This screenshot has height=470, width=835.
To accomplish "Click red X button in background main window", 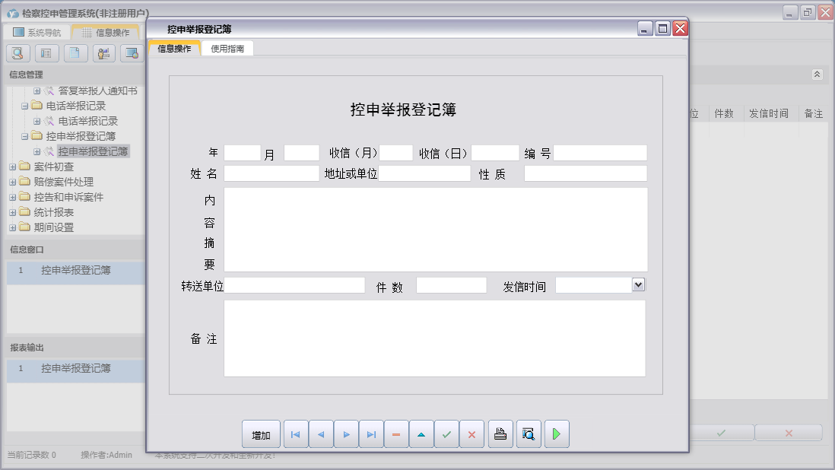I will (789, 433).
